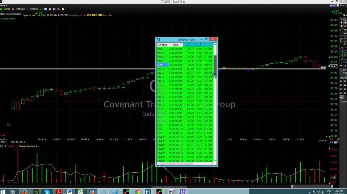This screenshot has height=194, width=347.
Task: Click the notes document icon in chart toolbar
Action: coord(54,9)
